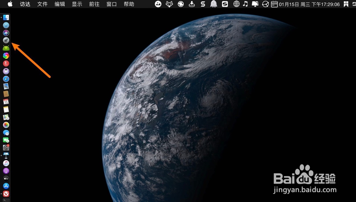Open Calendar showing 15 in Dock
The height and width of the screenshot is (202, 356).
(6, 102)
